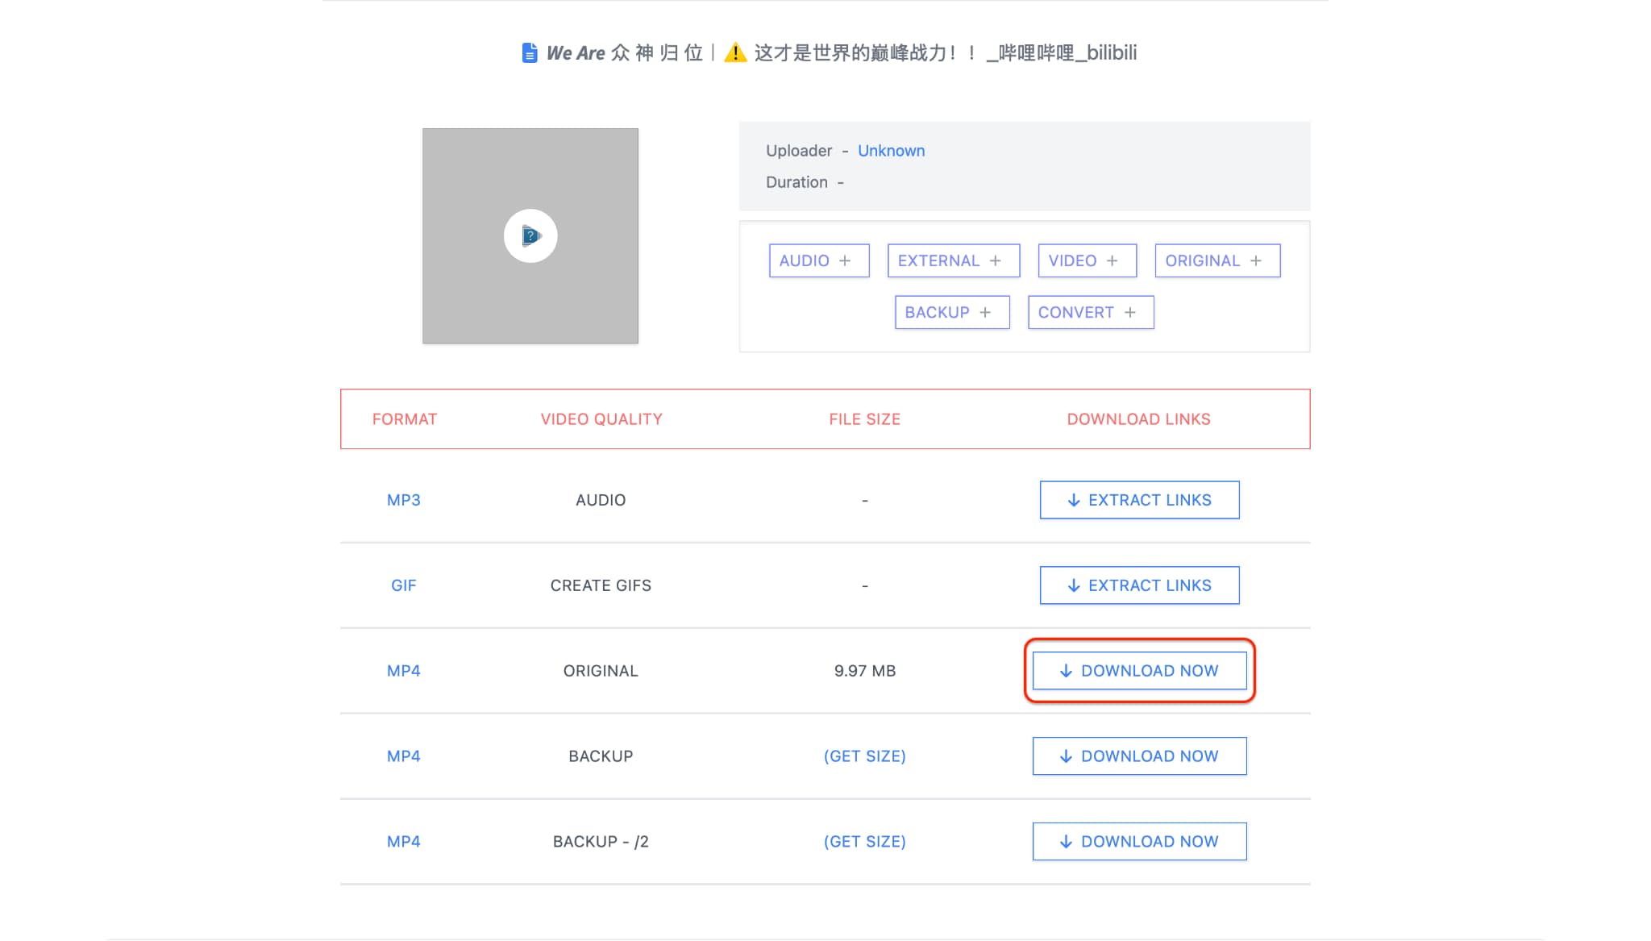Click the highlighted Download Now for original MP4
This screenshot has width=1651, height=941.
[1139, 670]
